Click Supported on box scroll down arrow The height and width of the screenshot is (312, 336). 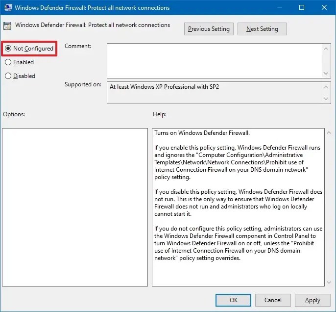coord(326,99)
